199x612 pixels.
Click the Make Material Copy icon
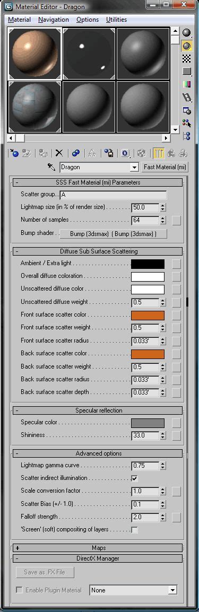76,153
